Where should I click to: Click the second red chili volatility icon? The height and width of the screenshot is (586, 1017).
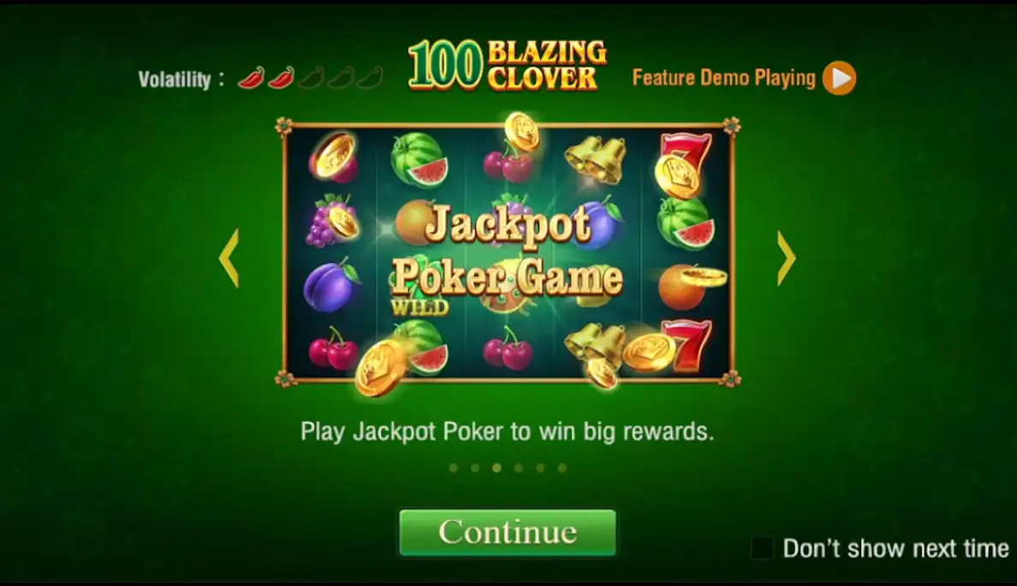(x=281, y=78)
